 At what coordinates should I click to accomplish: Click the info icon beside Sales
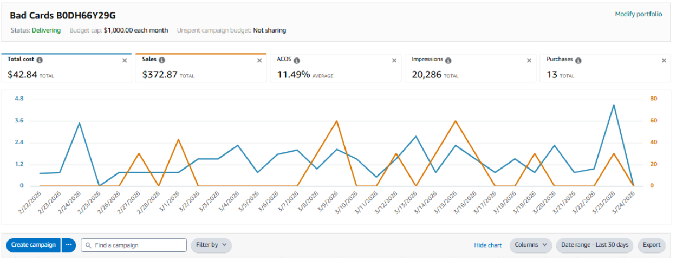pyautogui.click(x=162, y=60)
